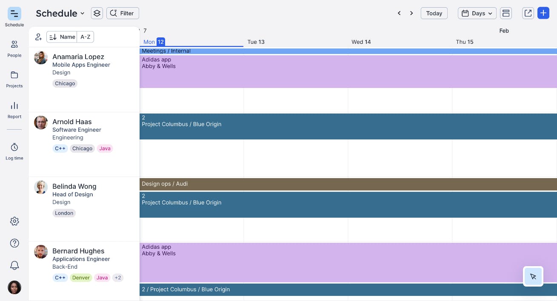Open the row density view icon beside Days
Image resolution: width=557 pixels, height=301 pixels.
click(506, 13)
